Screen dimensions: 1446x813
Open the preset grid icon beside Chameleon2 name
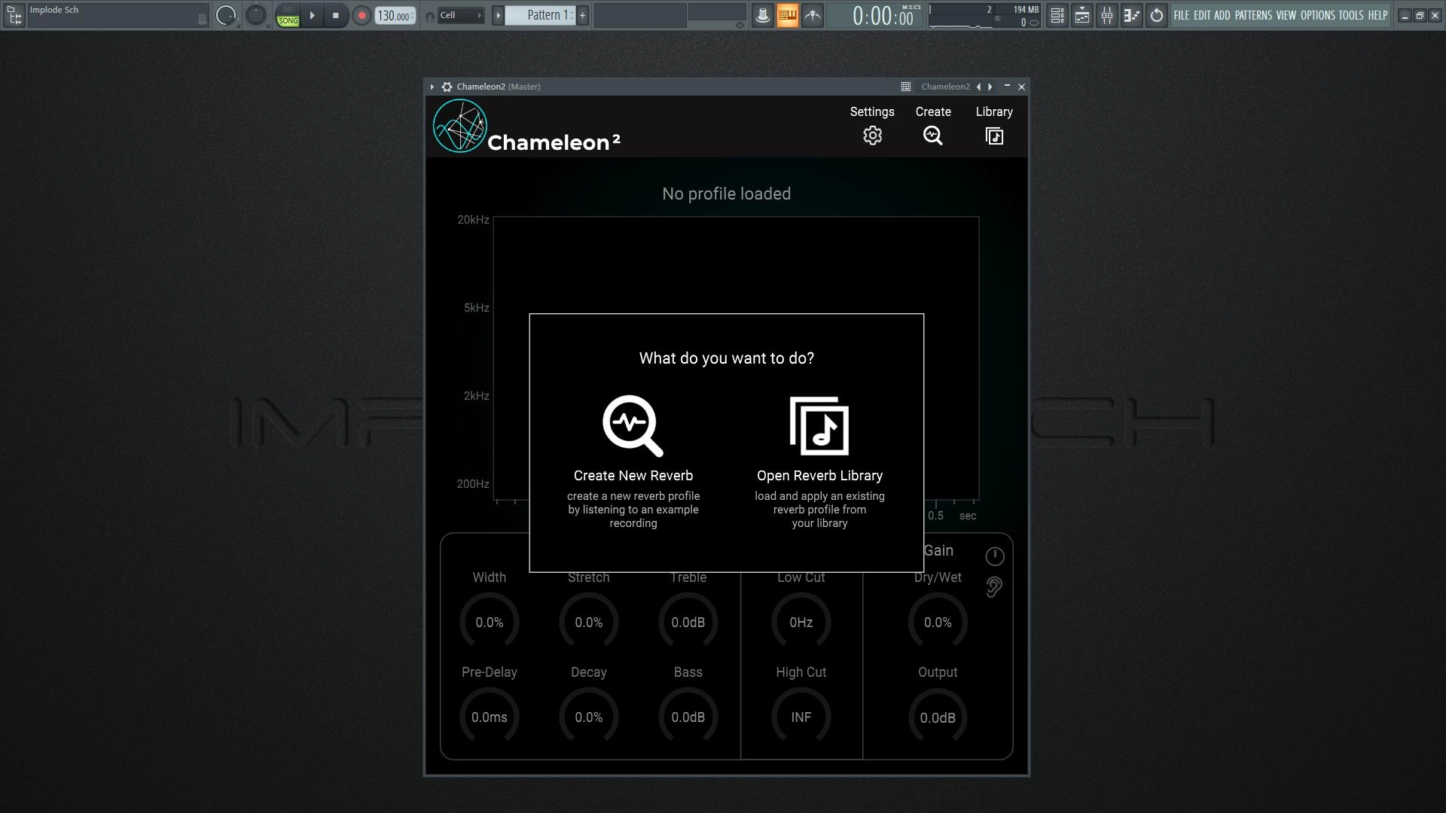[906, 87]
